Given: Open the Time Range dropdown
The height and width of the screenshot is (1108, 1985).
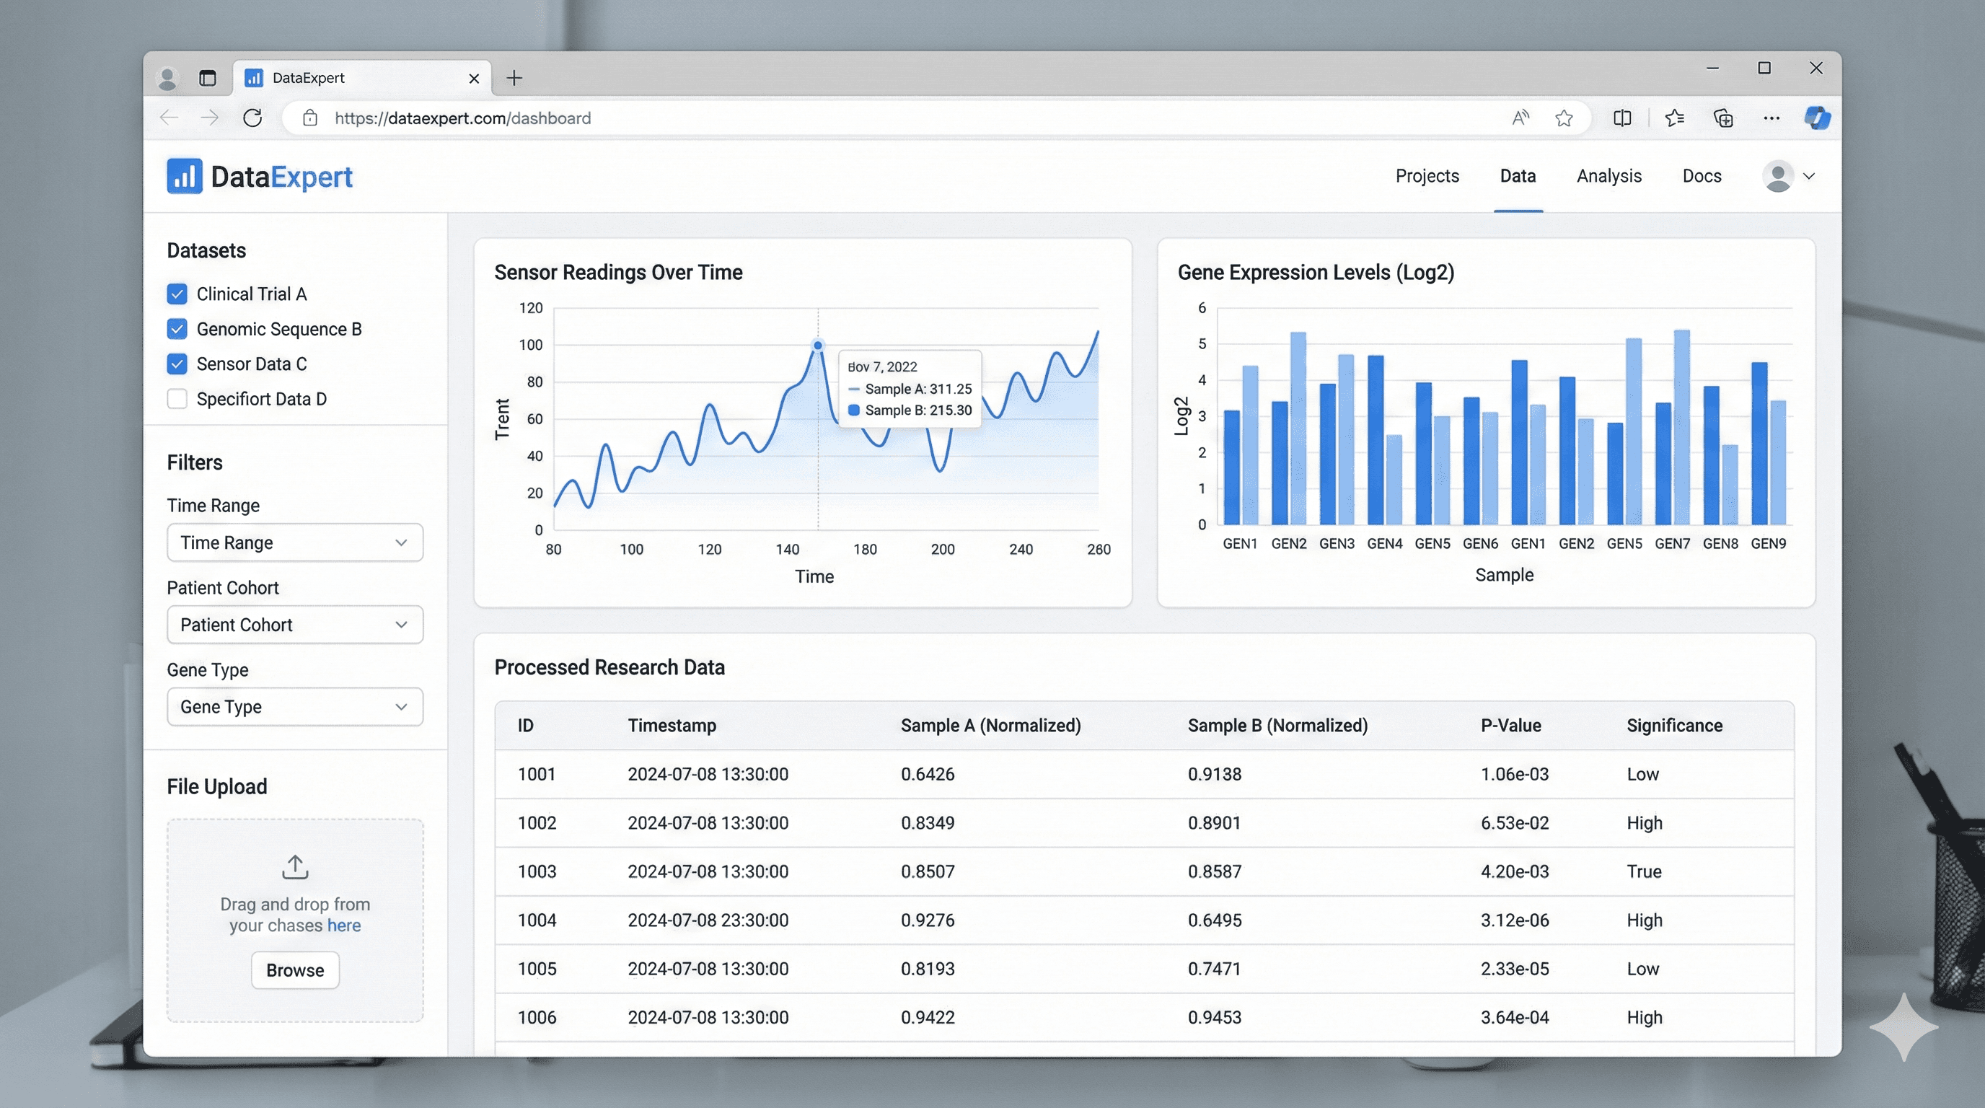Looking at the screenshot, I should (294, 542).
